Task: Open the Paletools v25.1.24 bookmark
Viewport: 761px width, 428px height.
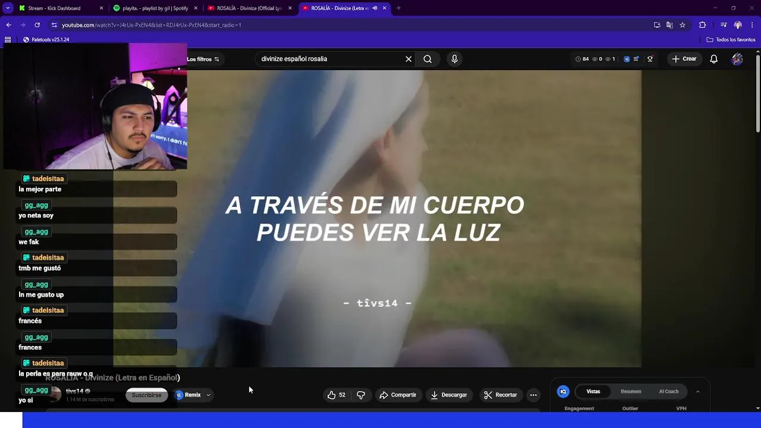Action: [46, 39]
